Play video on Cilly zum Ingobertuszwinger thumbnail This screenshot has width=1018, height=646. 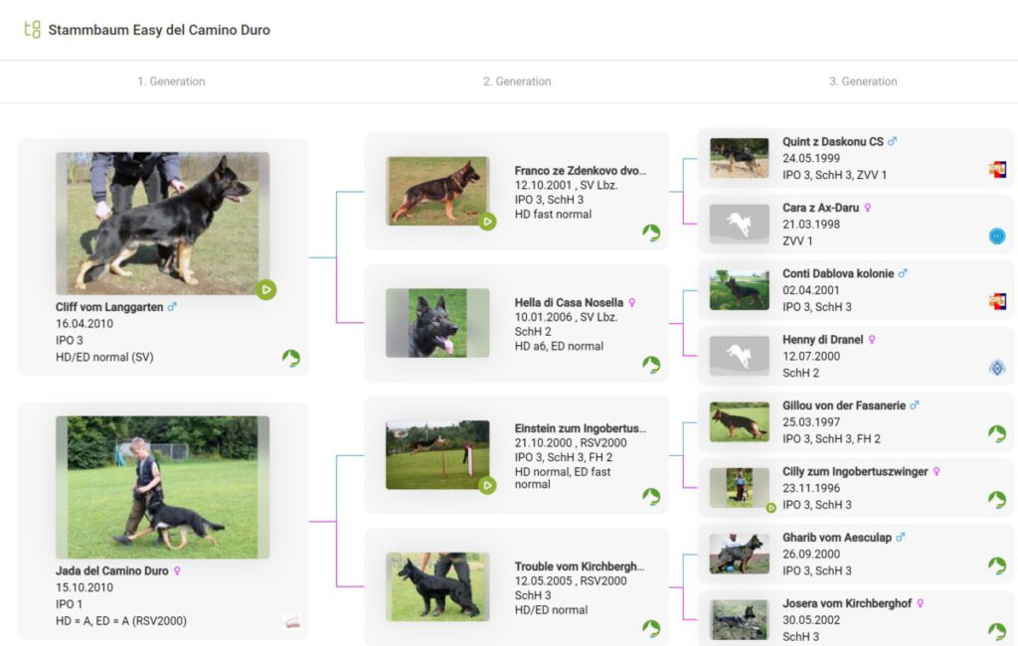pyautogui.click(x=770, y=508)
